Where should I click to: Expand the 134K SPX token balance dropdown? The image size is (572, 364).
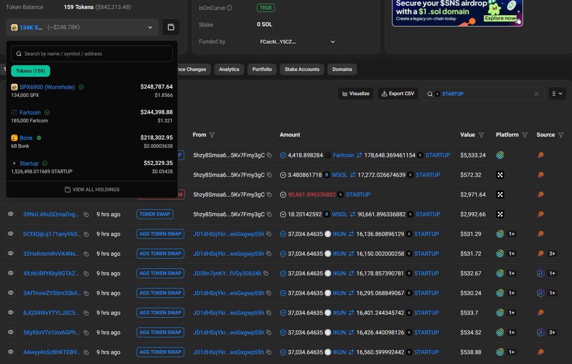click(82, 28)
